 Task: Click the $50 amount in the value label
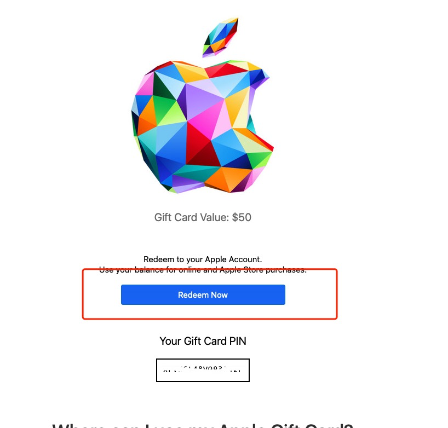pos(242,217)
